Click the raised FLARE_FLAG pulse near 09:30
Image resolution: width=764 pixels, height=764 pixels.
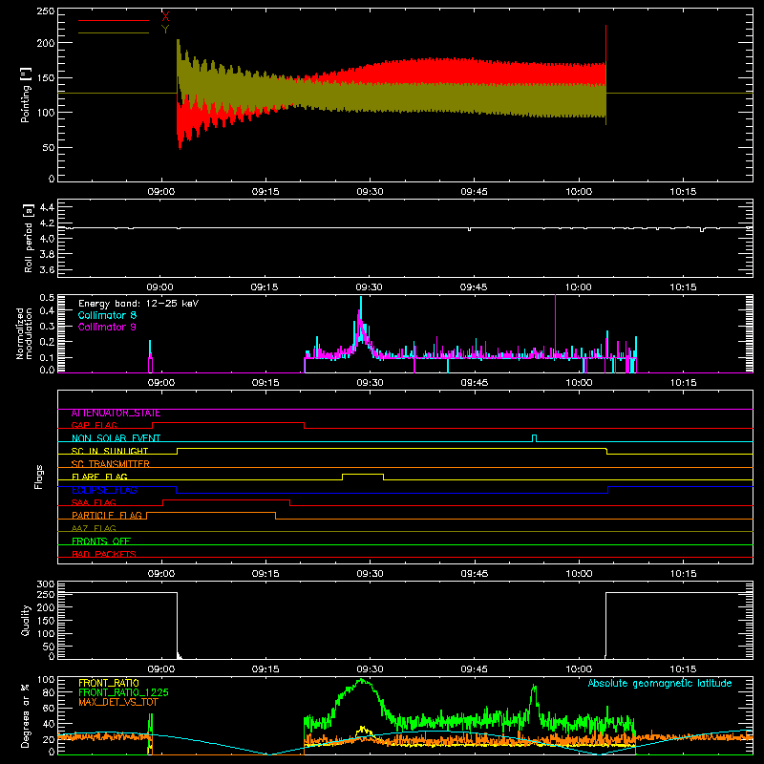point(363,475)
